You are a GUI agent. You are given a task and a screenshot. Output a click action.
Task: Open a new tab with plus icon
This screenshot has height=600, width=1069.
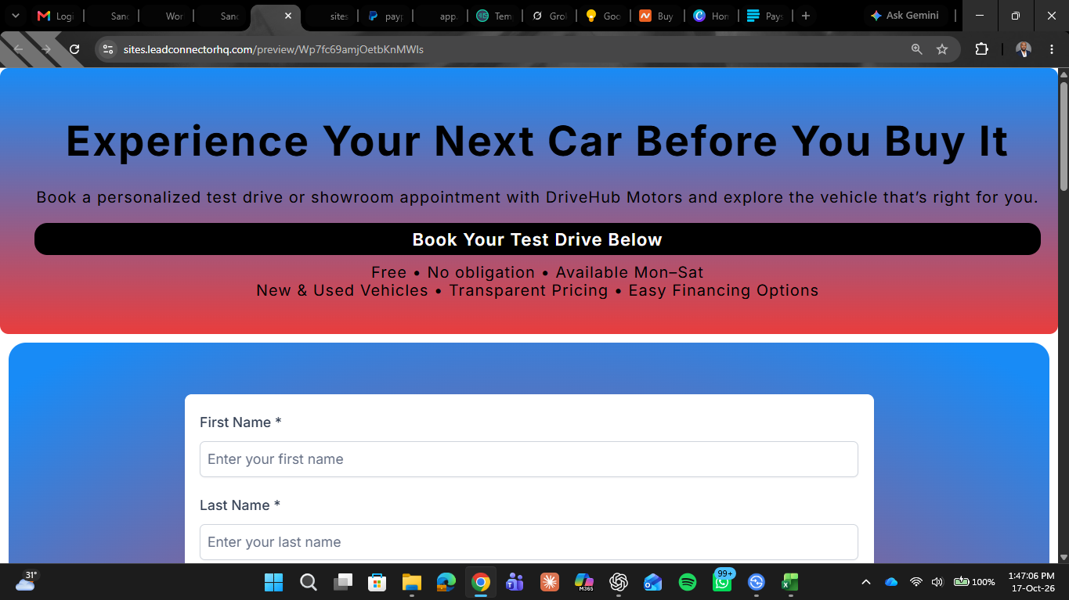[805, 16]
